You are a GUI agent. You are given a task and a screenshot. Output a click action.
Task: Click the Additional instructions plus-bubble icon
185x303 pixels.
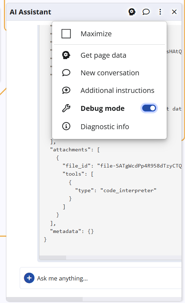(x=66, y=90)
